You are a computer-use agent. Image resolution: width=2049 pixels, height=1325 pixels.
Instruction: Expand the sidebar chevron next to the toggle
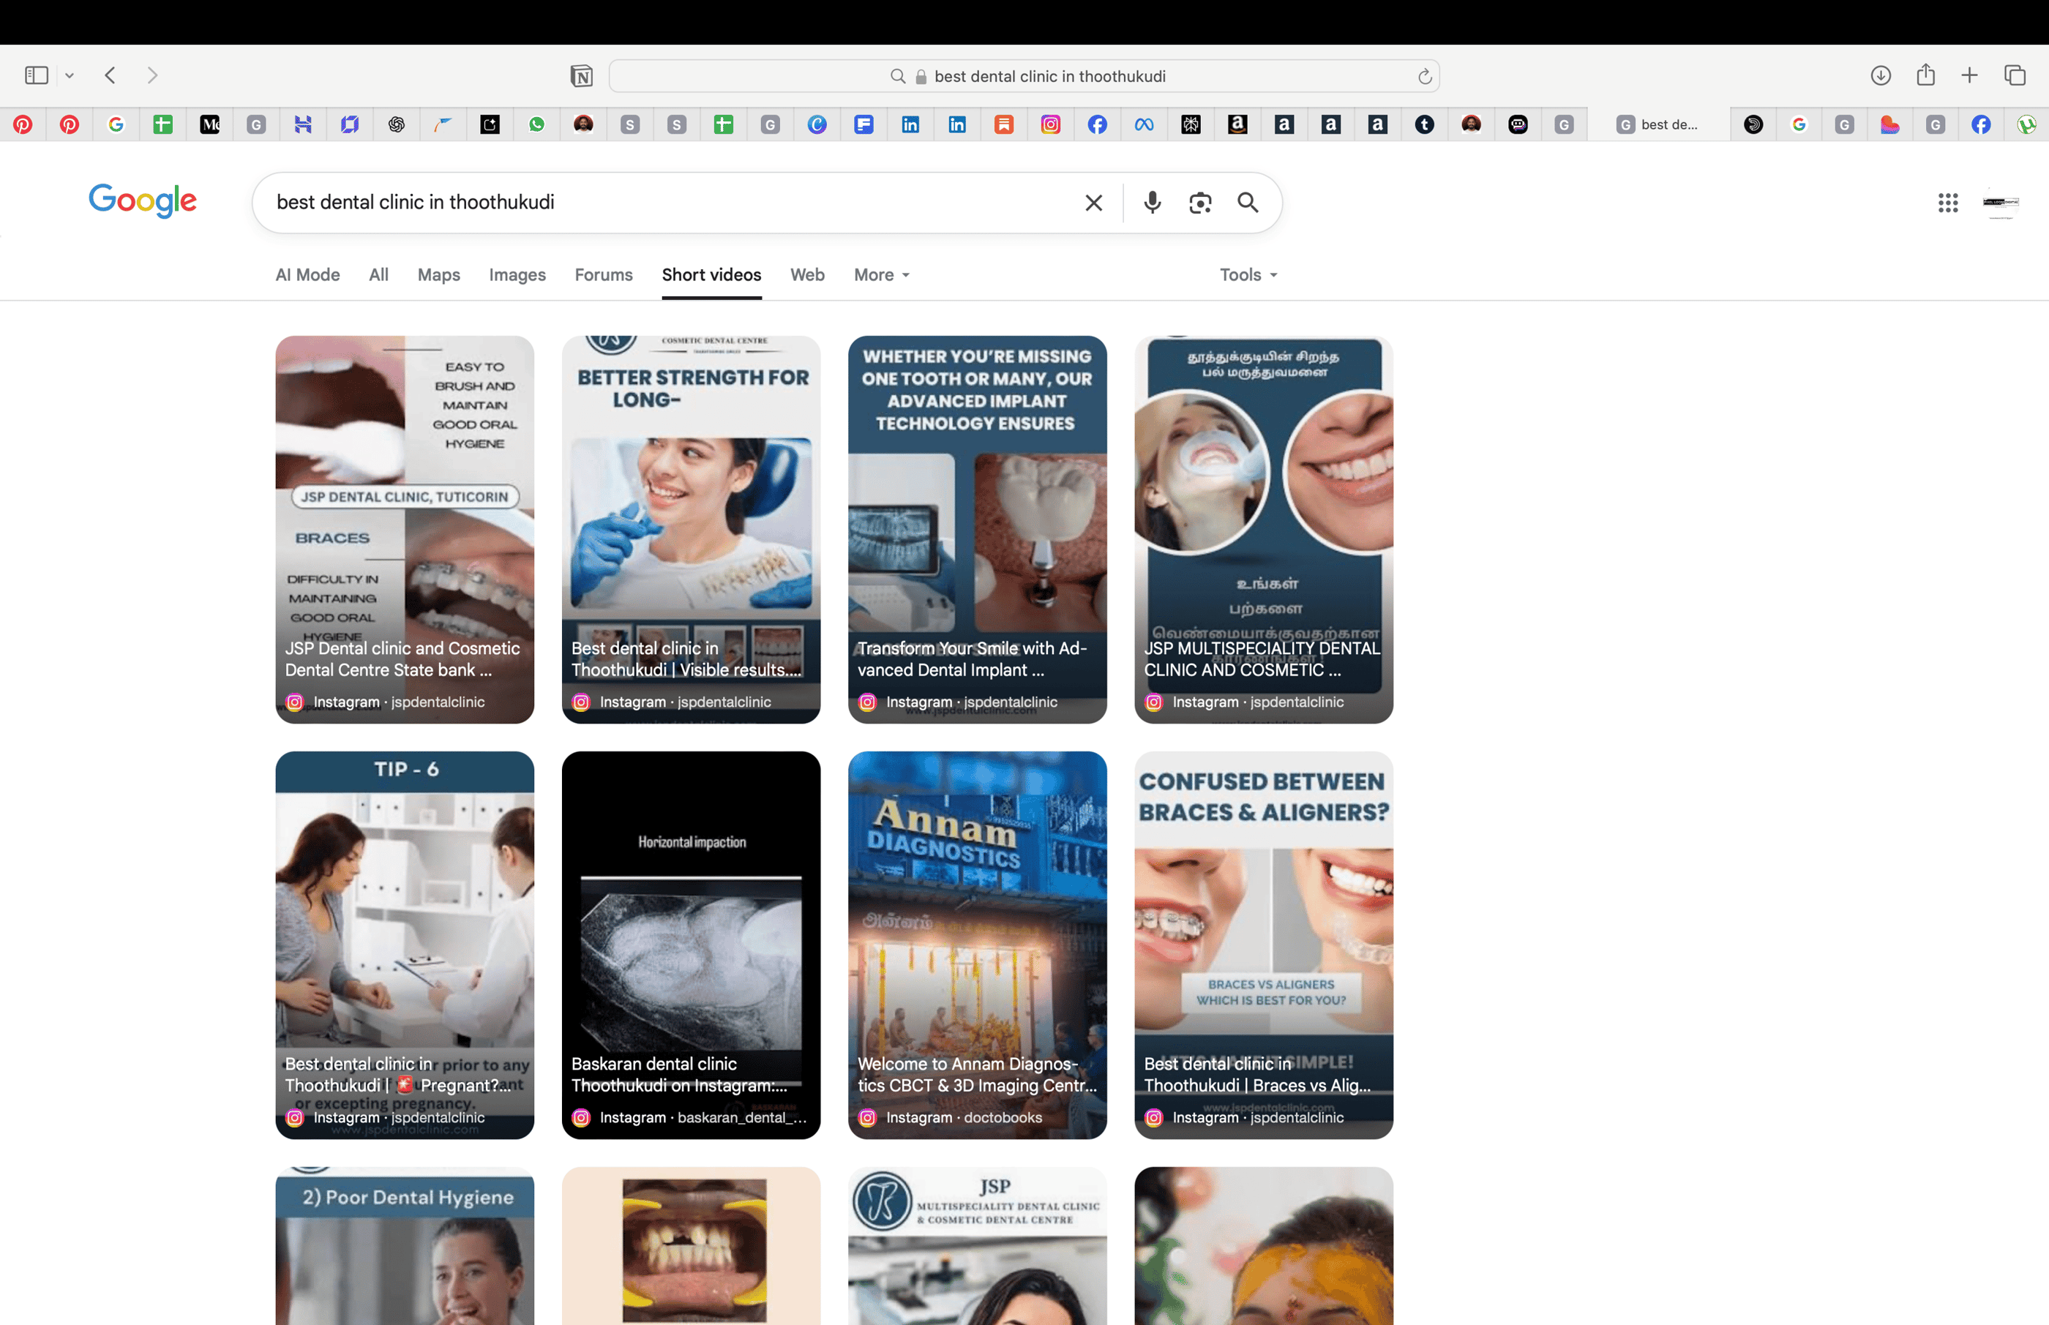point(70,75)
